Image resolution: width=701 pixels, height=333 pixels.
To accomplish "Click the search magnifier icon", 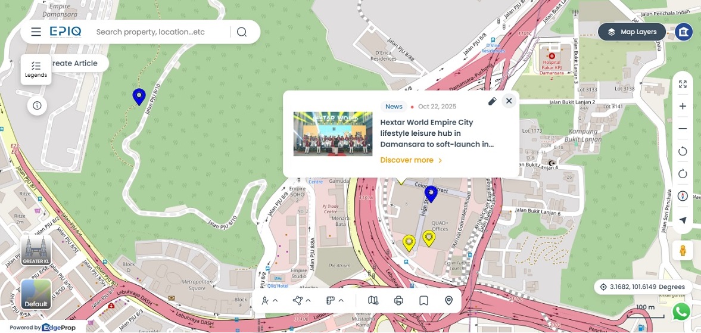I will click(x=241, y=32).
